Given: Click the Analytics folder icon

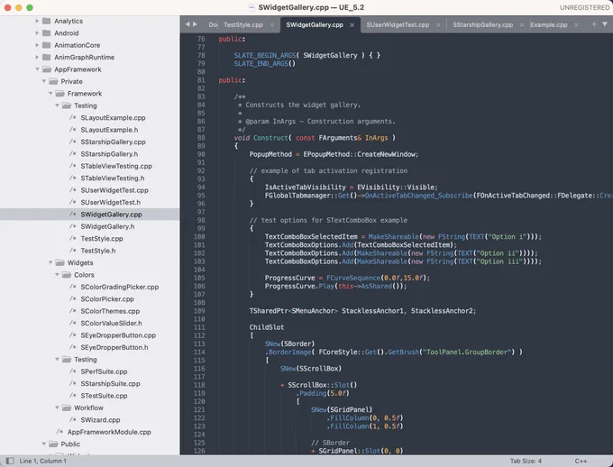Looking at the screenshot, I should coord(47,21).
